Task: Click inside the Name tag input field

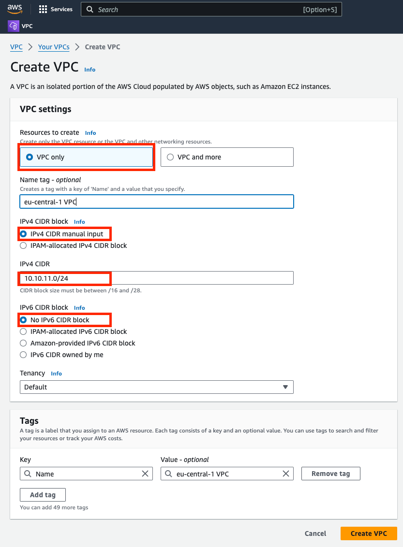Action: tap(156, 202)
